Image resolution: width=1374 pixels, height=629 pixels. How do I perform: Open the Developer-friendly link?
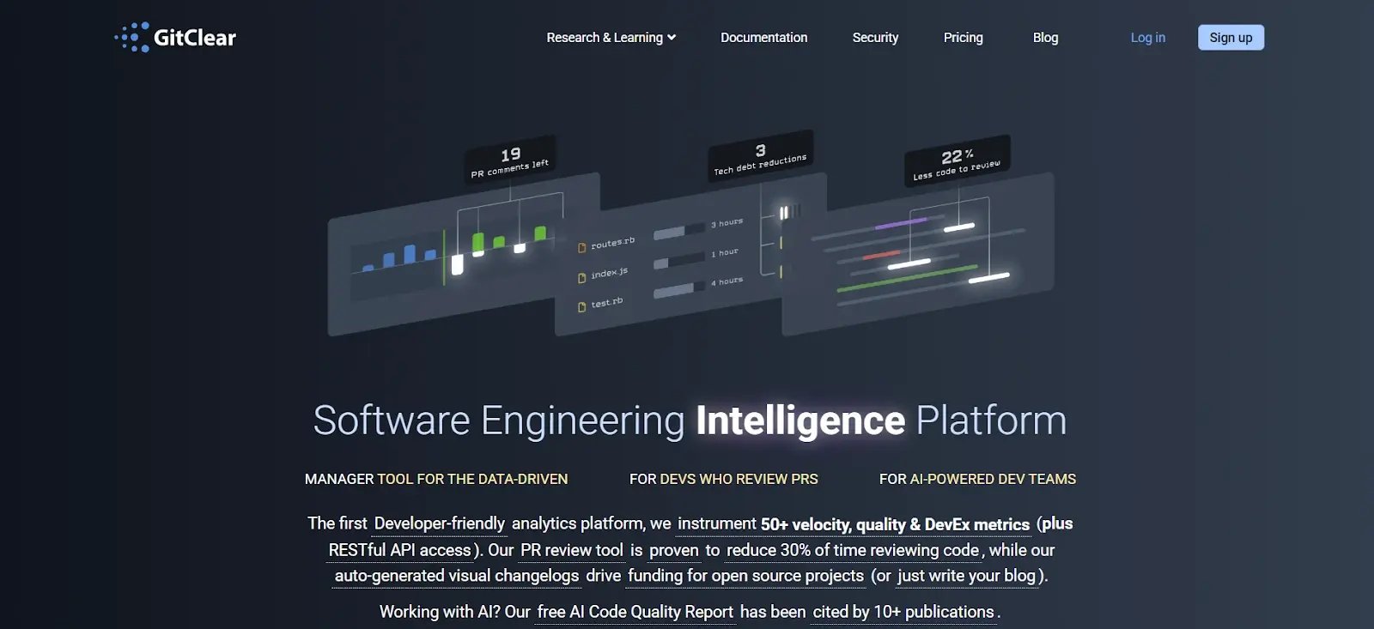click(440, 523)
